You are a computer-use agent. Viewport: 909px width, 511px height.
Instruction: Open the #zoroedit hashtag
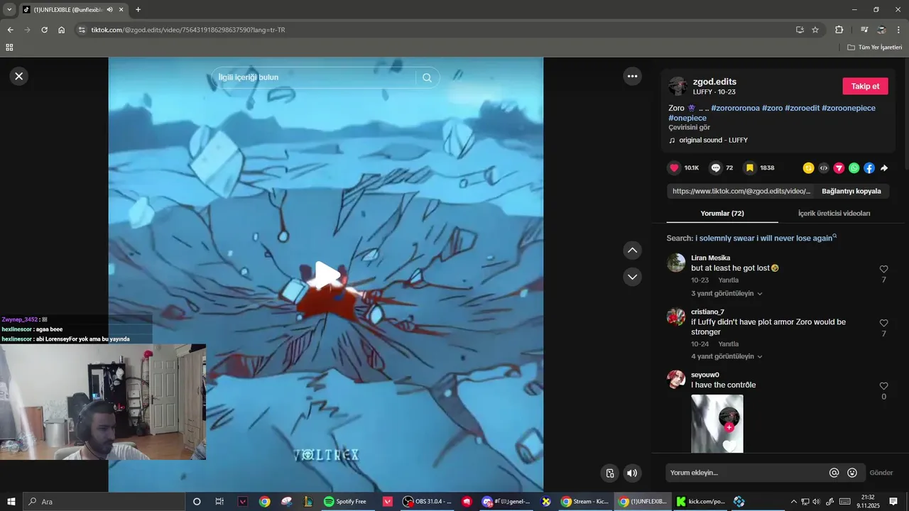[x=802, y=108]
